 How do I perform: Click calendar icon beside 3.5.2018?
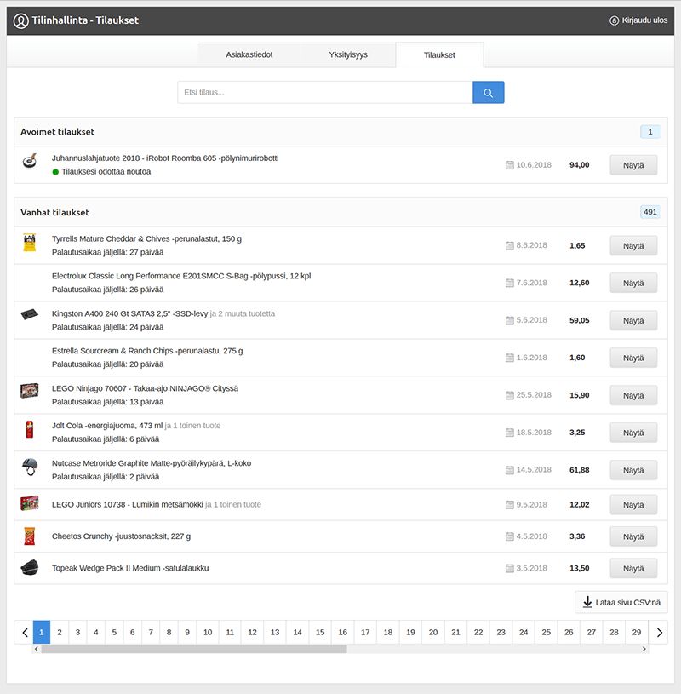[510, 568]
